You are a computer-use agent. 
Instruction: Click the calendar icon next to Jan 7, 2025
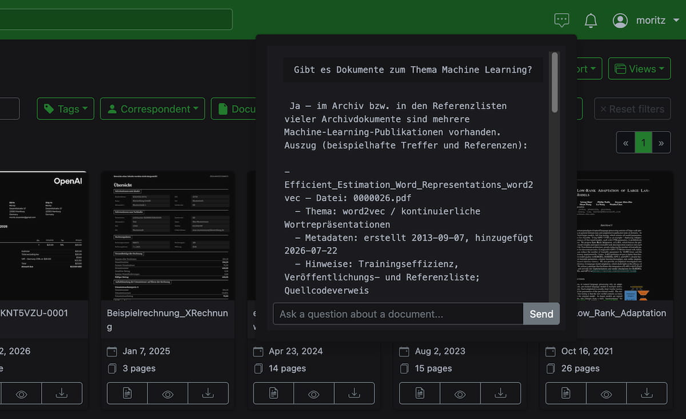tap(112, 351)
